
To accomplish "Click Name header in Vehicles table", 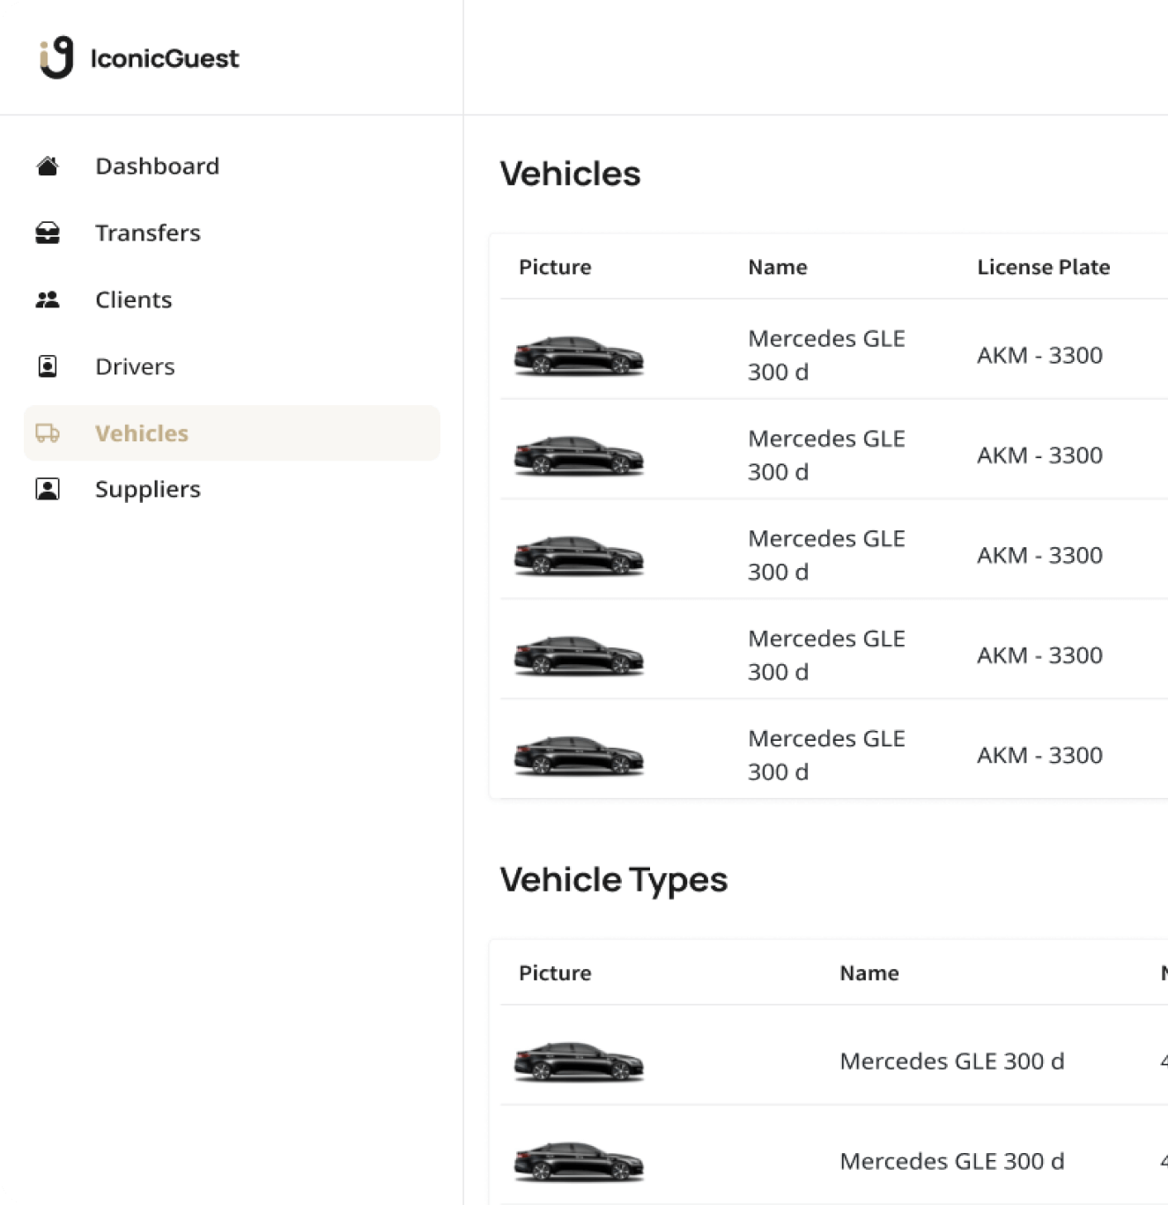I will point(777,267).
